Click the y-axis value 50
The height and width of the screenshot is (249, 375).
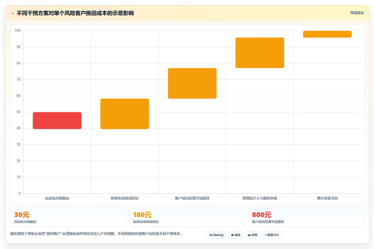(x=18, y=112)
